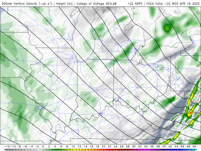Click the 44 value on color scale
The height and width of the screenshot is (151, 201).
(x=176, y=146)
